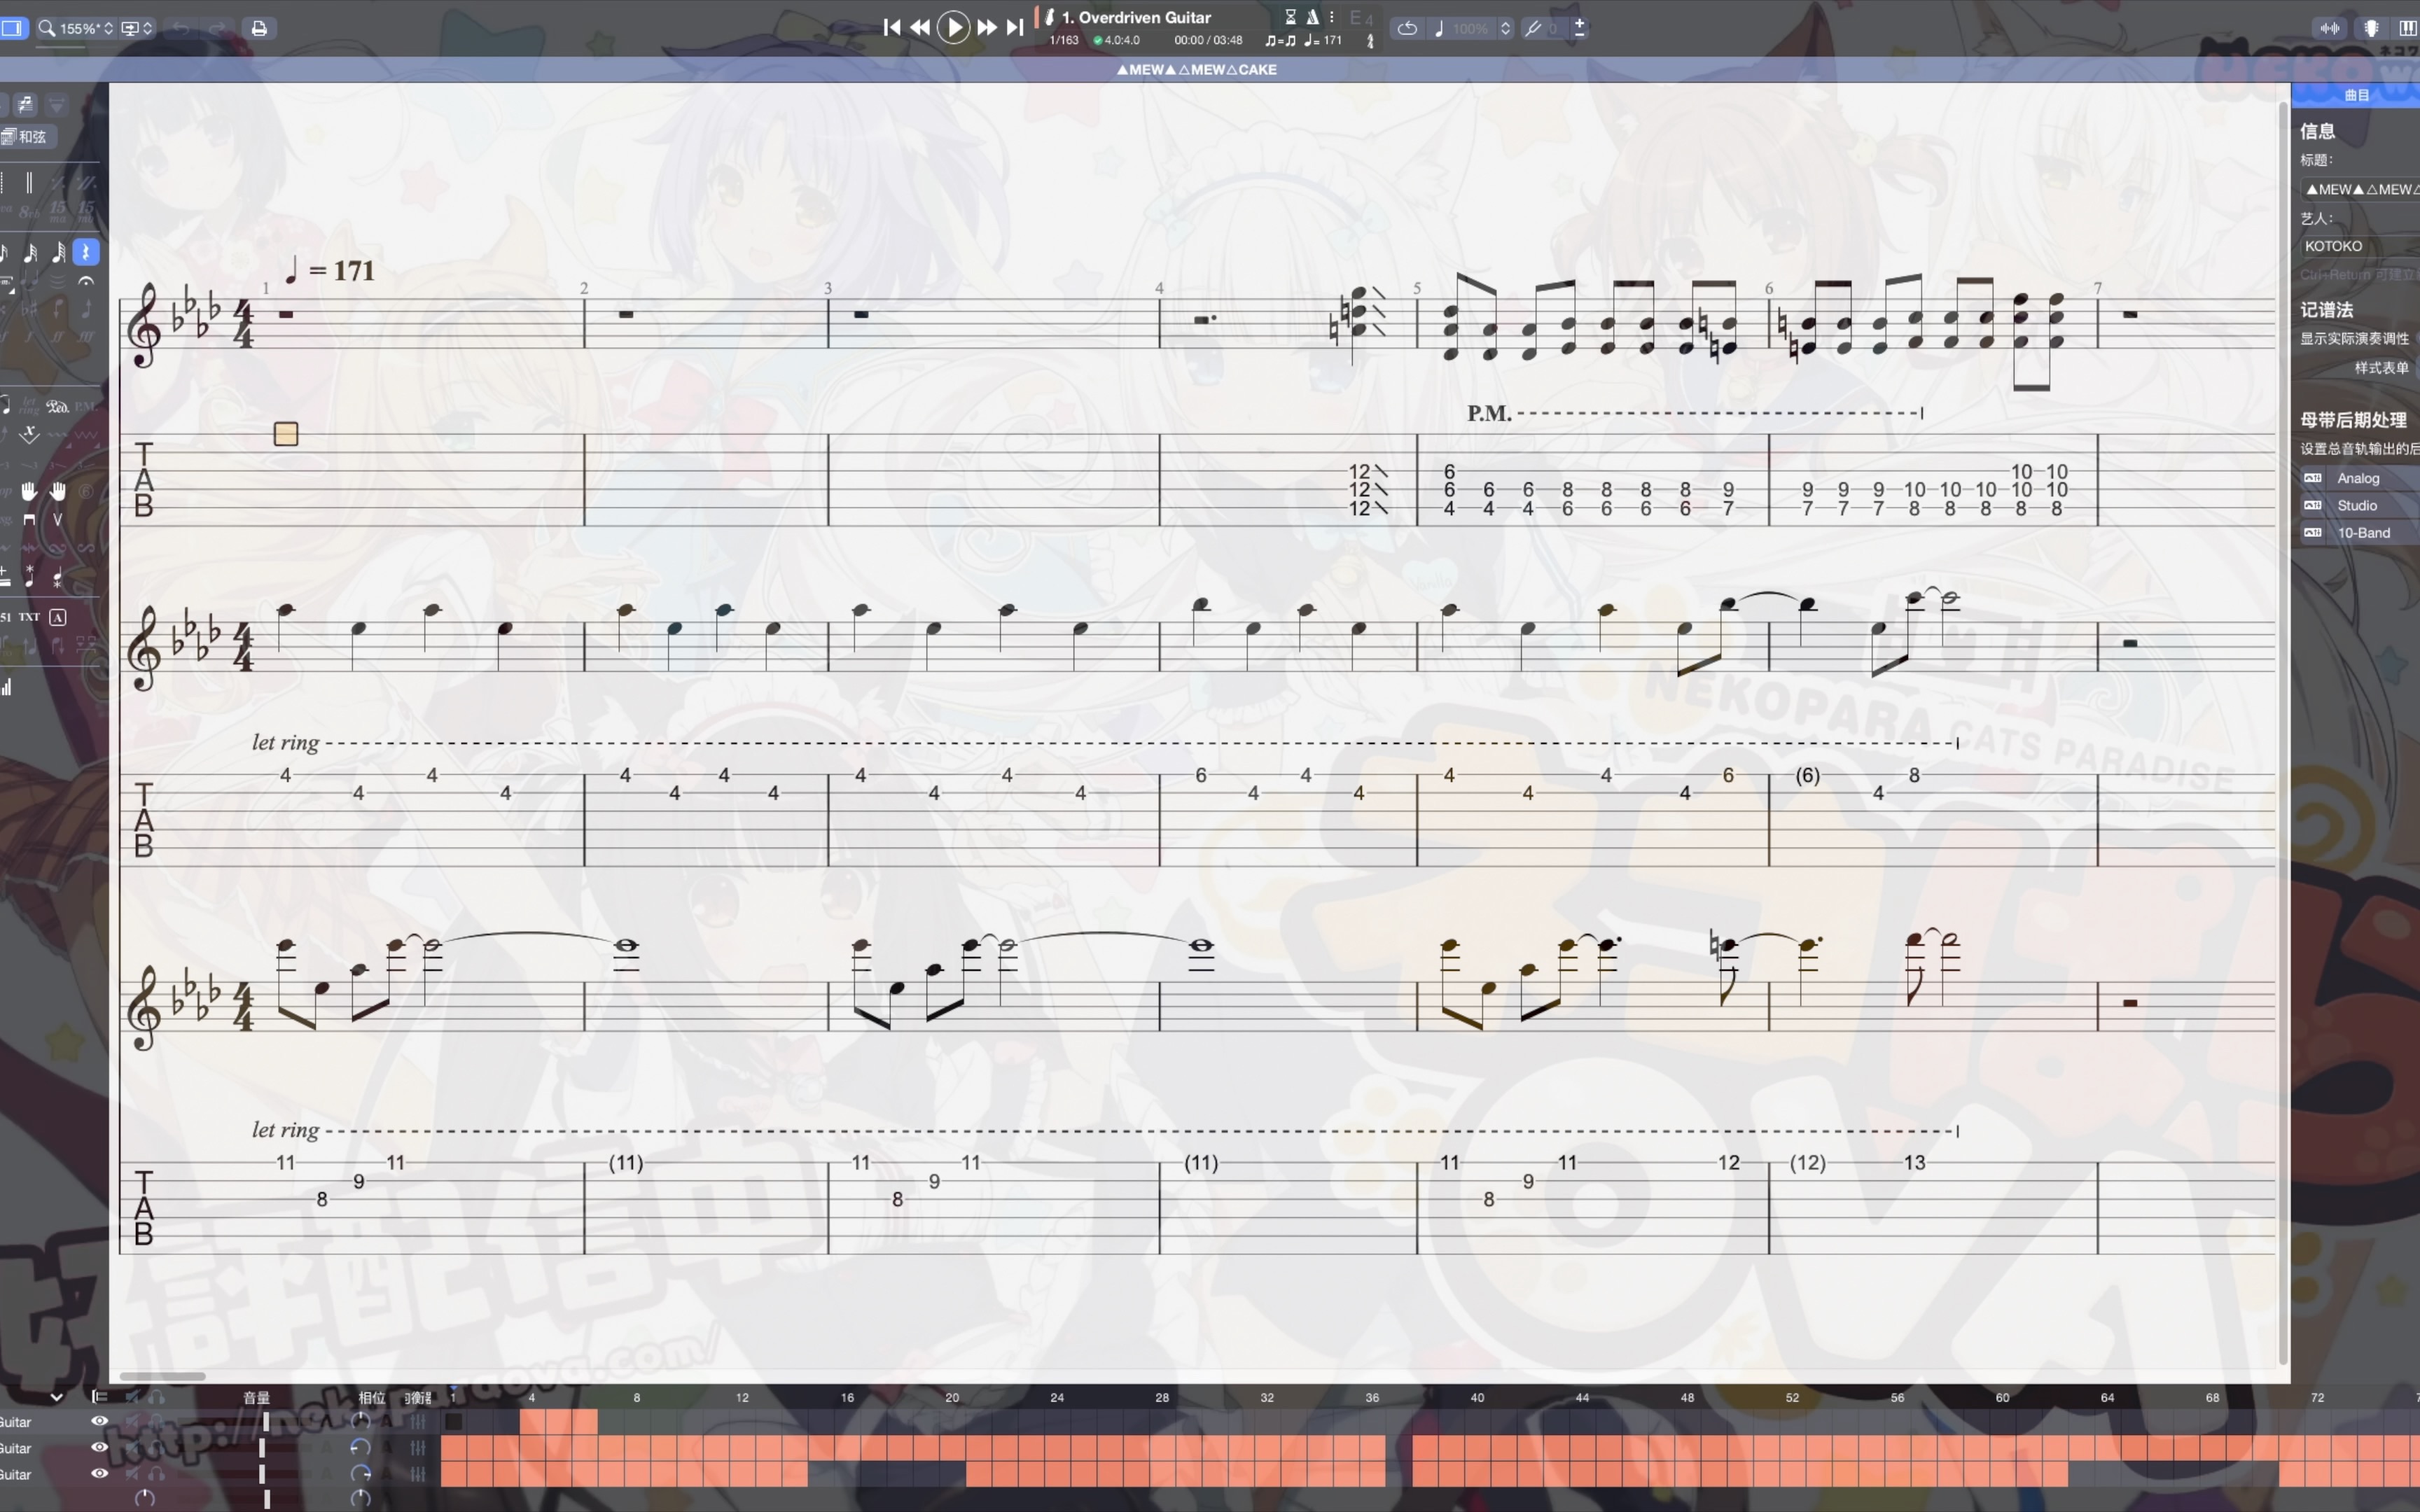Click the relative tonality tuning fork icon
This screenshot has width=2420, height=1512.
[1533, 28]
